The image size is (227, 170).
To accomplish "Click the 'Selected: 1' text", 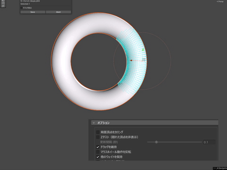I will [x=25, y=4].
